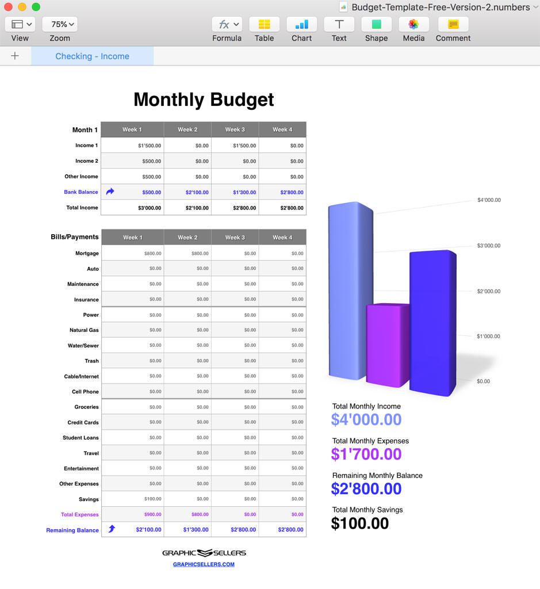Insert a Shape from toolbar
Image resolution: width=540 pixels, height=589 pixels.
376,24
